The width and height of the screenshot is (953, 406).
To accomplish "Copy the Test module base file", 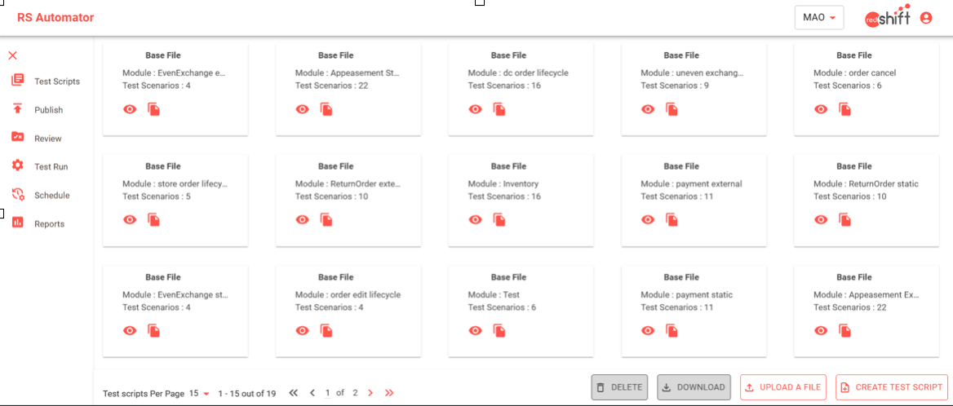I will point(499,331).
